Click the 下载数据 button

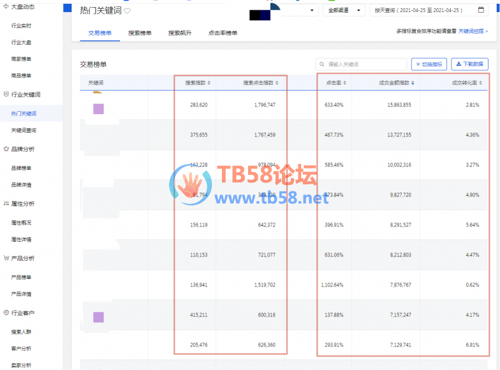click(469, 64)
